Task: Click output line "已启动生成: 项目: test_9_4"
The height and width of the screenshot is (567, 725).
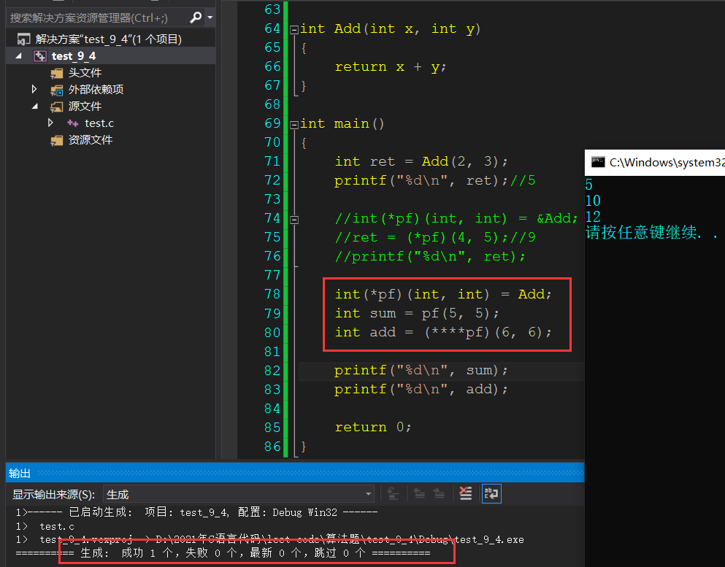Action: tap(196, 512)
